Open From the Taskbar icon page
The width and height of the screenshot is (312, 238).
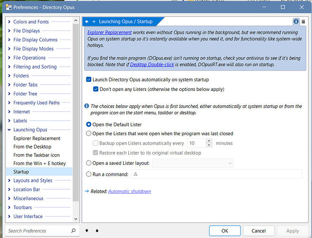[x=37, y=155]
